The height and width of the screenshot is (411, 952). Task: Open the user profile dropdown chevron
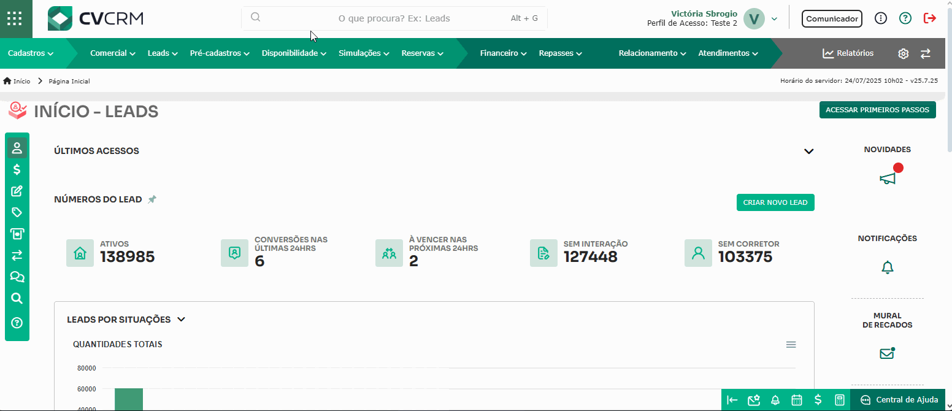pos(774,19)
